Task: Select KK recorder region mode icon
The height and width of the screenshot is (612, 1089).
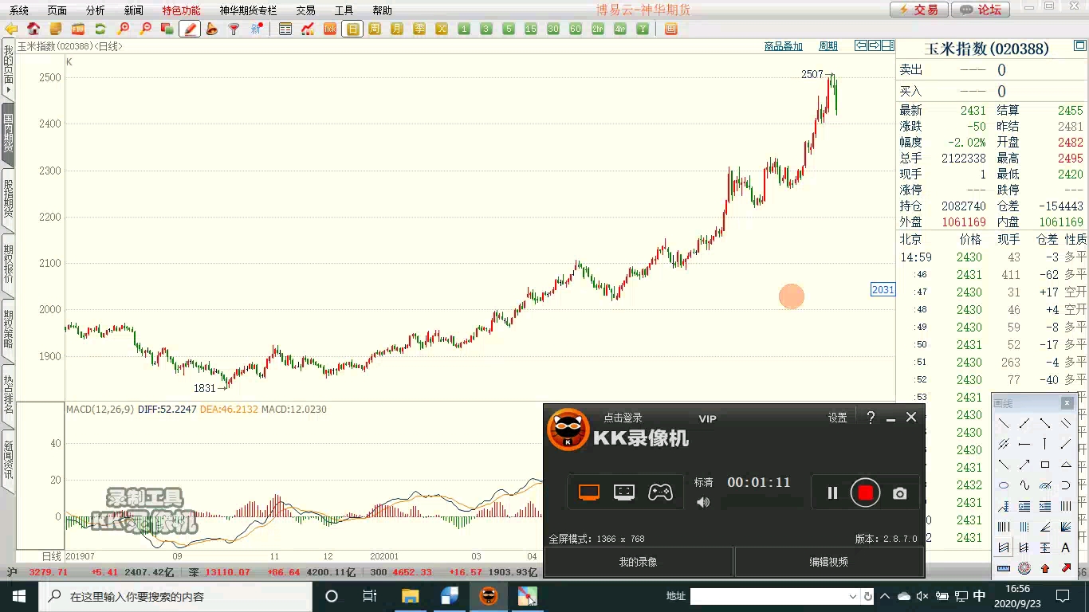Action: tap(624, 492)
